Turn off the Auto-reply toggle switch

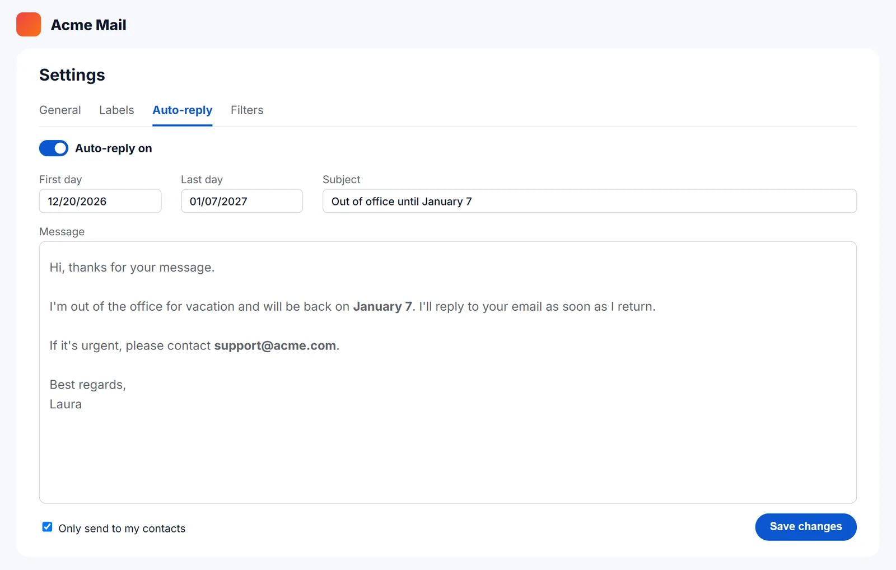pyautogui.click(x=54, y=148)
